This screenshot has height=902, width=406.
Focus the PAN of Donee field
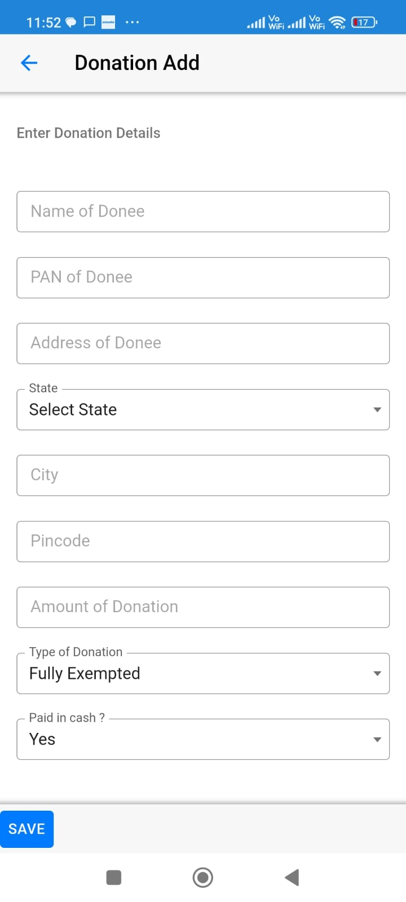coord(203,277)
